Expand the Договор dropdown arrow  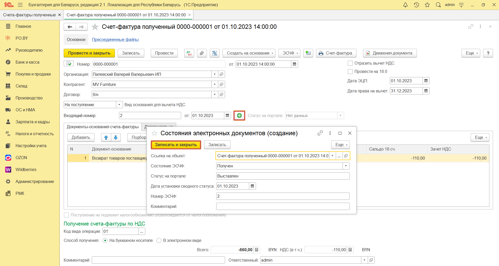click(x=215, y=94)
